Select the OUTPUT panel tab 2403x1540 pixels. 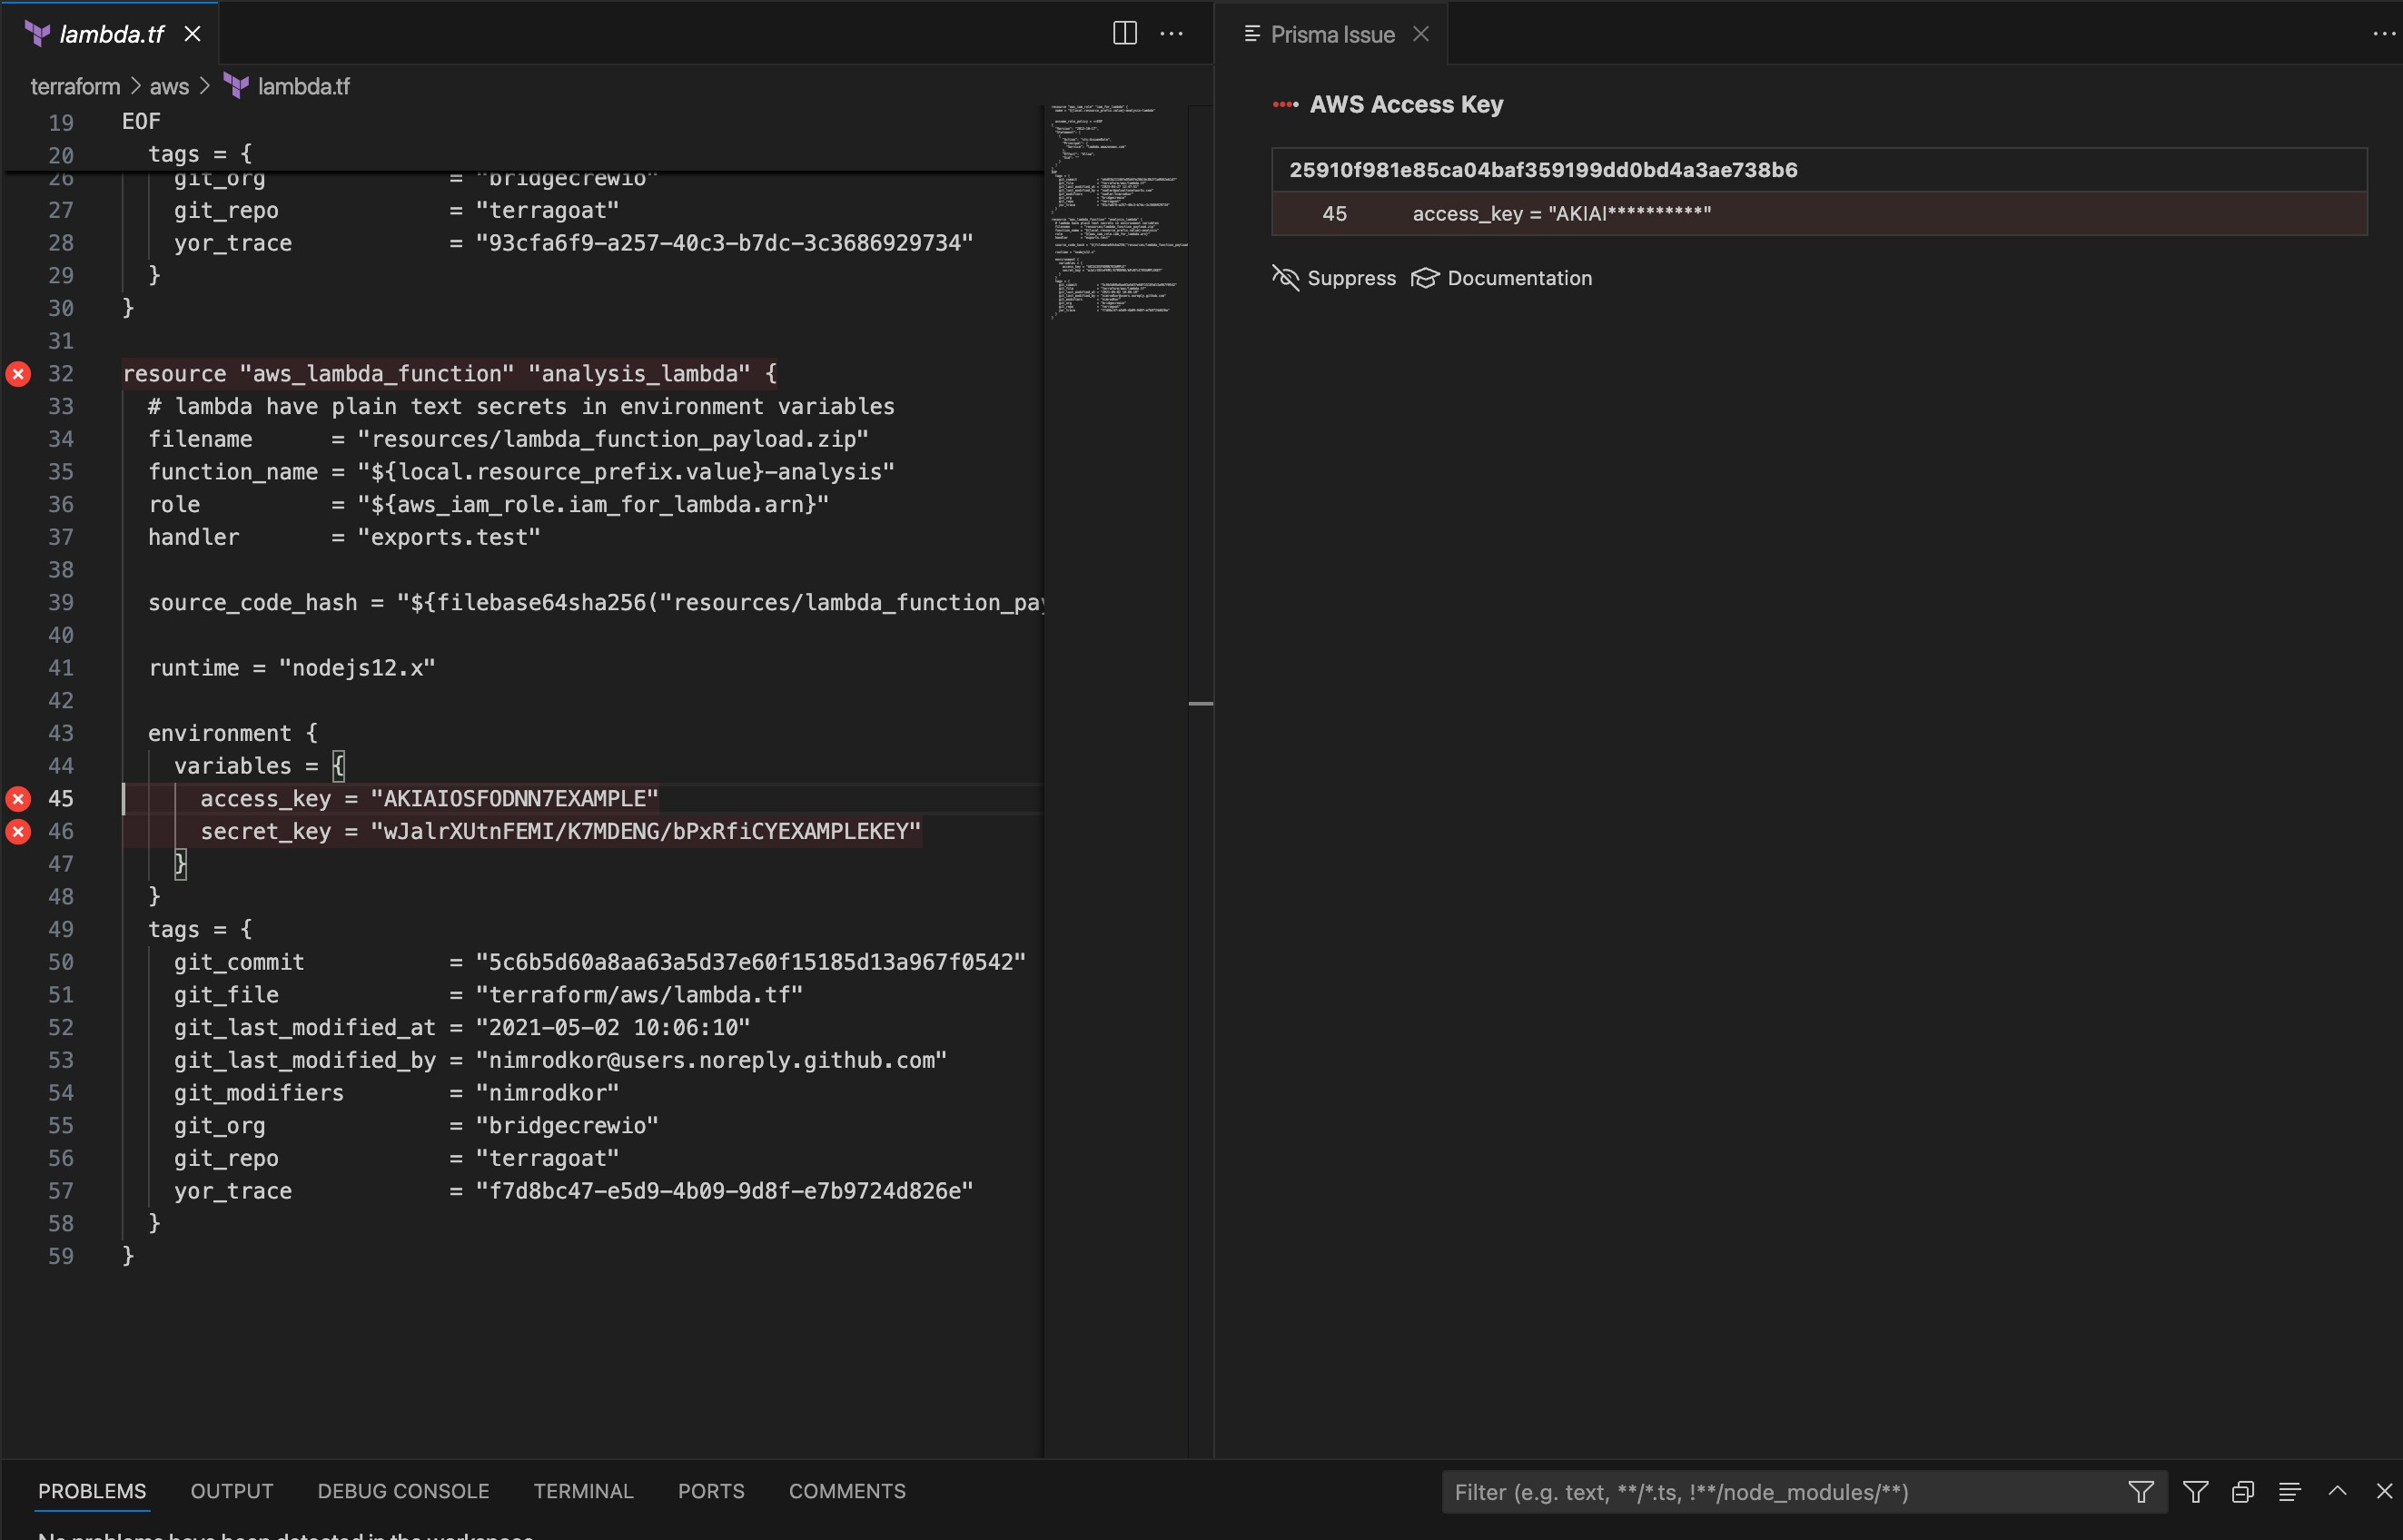pyautogui.click(x=231, y=1491)
